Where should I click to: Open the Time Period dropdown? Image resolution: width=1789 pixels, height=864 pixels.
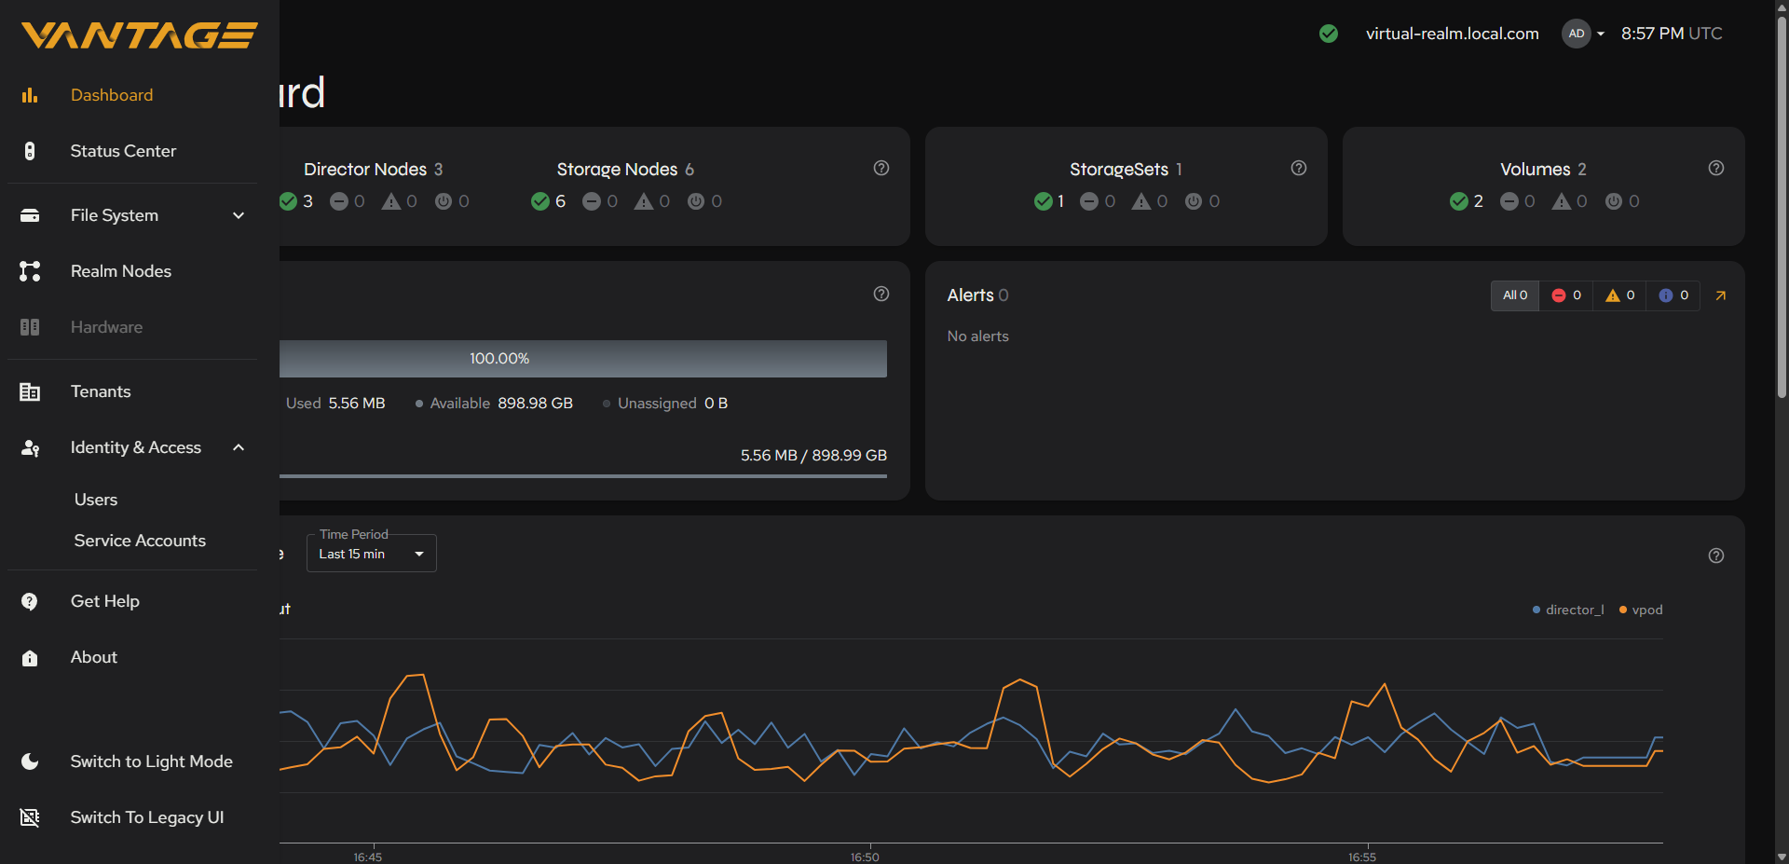point(372,554)
